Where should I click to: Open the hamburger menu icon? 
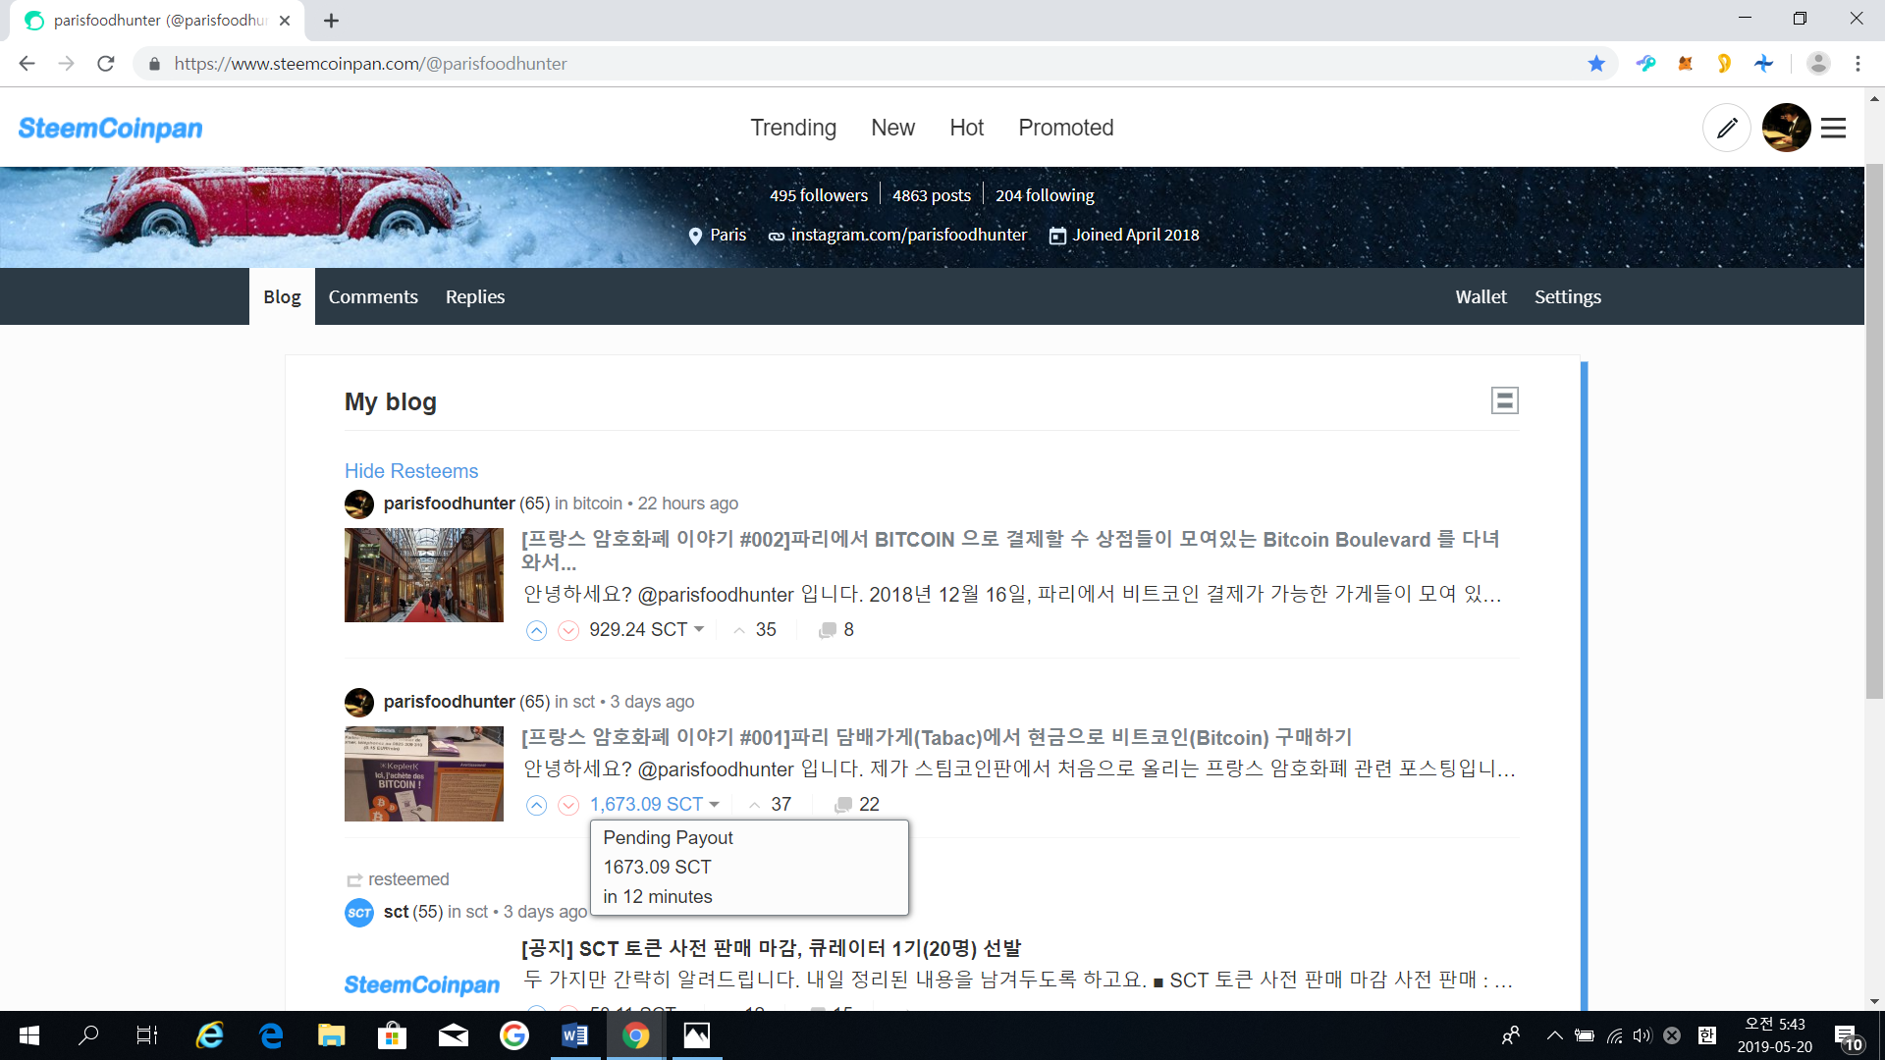1833,128
